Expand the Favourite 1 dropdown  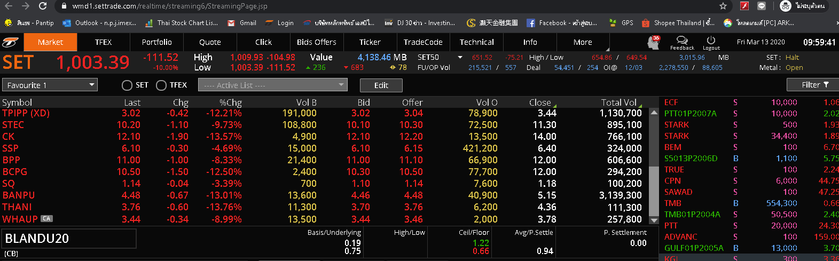coord(50,85)
